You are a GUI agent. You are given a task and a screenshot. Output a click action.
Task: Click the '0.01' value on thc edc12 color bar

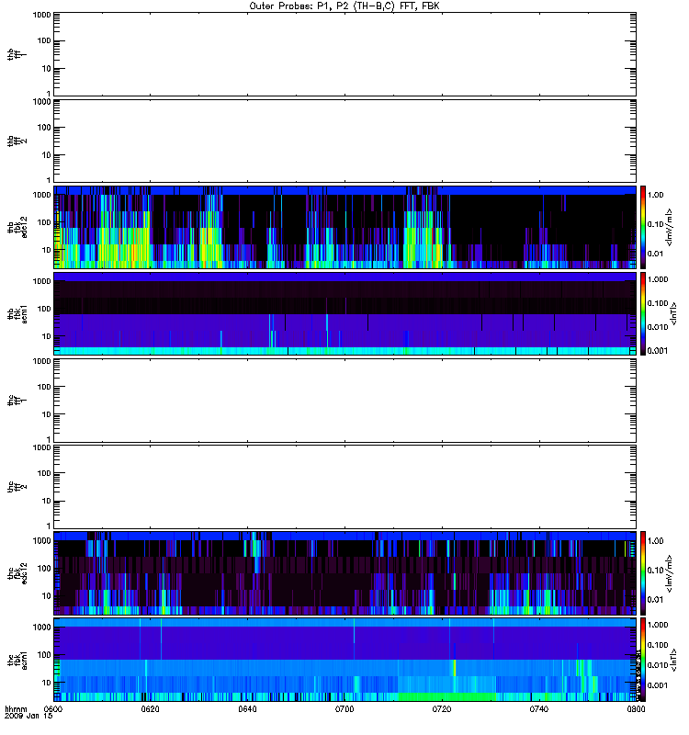coord(655,600)
